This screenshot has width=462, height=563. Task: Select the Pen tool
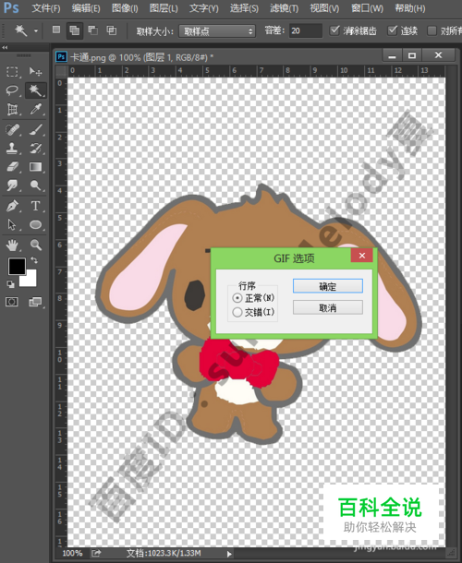[x=12, y=206]
